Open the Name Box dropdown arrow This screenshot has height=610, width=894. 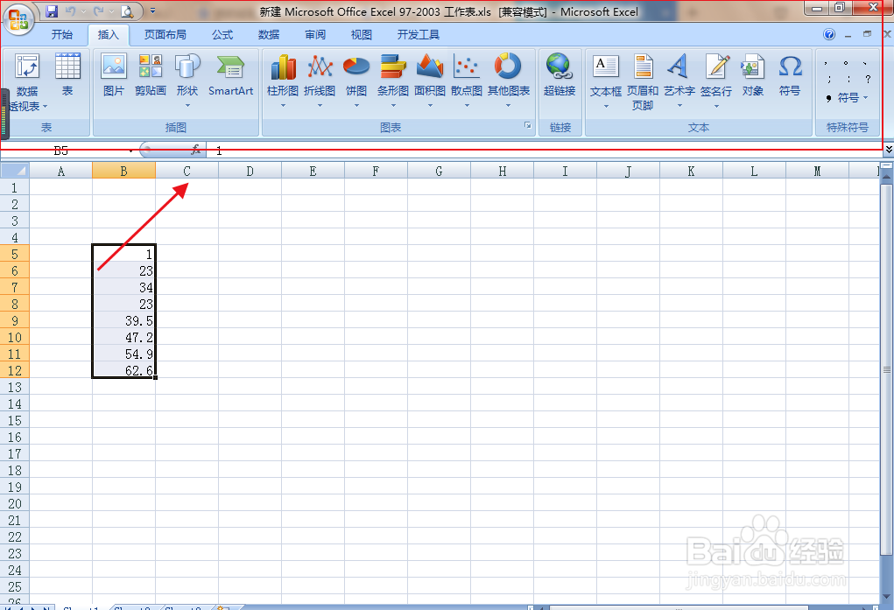pyautogui.click(x=130, y=151)
